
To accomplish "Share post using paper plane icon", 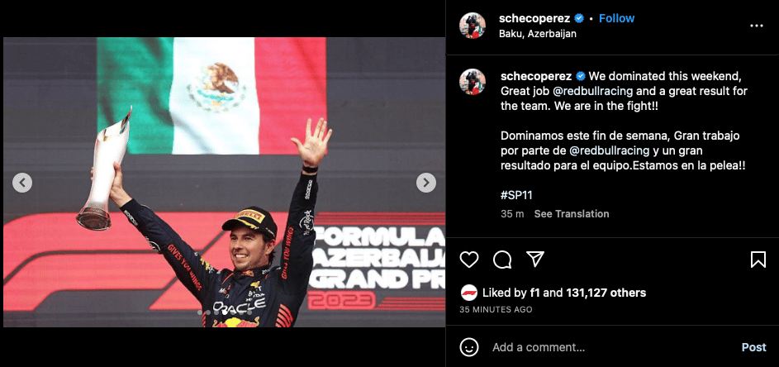I will tap(535, 259).
